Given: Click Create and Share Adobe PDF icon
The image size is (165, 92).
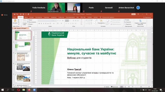Looking at the screenshot, I should tap(140, 21).
